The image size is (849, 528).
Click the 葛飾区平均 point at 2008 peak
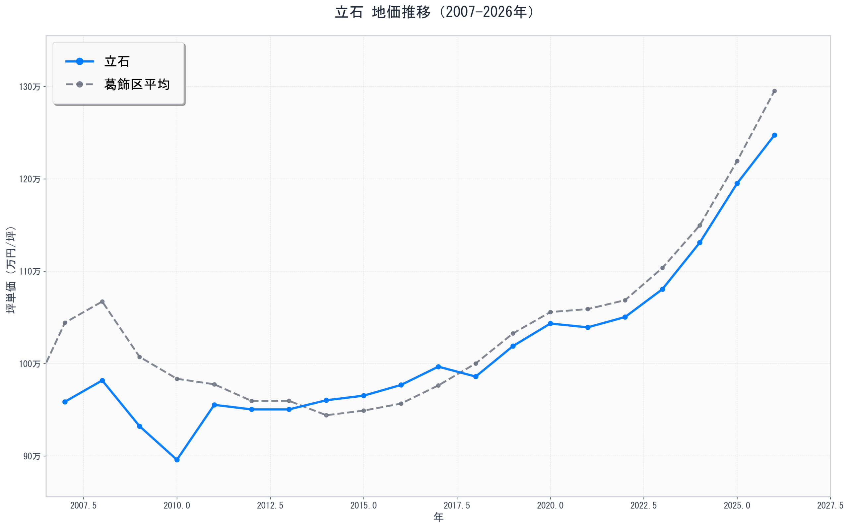102,302
